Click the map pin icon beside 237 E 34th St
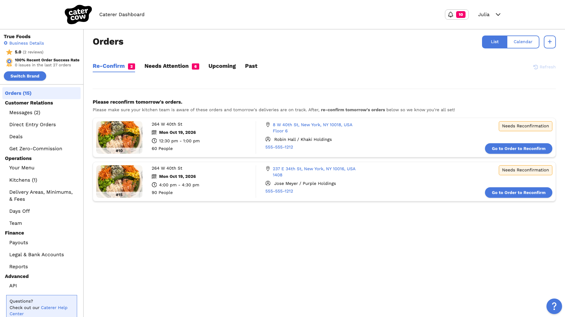The height and width of the screenshot is (317, 565). tap(267, 169)
